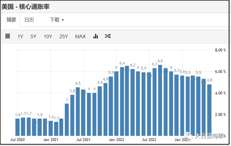Image resolution: width=231 pixels, height=146 pixels.
Task: Click the bar labeled 1.3
Action: (56, 129)
